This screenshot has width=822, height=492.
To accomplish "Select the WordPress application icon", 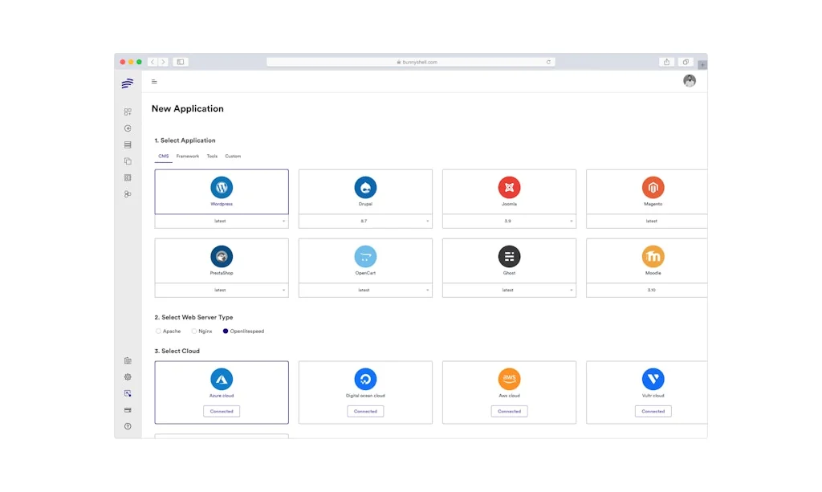I will click(x=222, y=188).
